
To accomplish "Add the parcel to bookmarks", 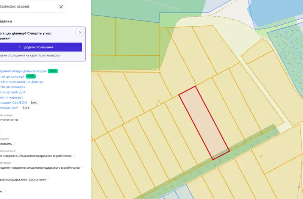I will point(13,87).
